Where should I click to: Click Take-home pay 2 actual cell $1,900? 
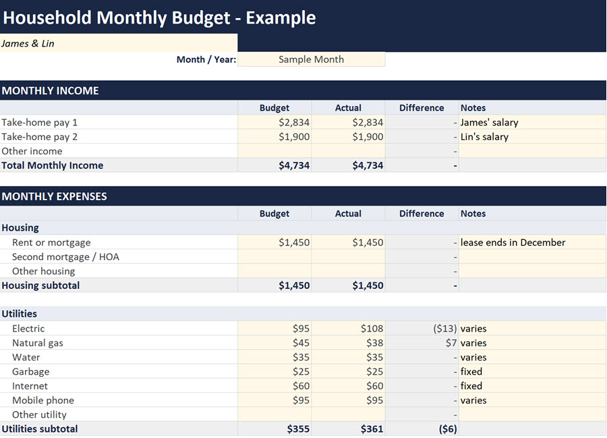[348, 137]
